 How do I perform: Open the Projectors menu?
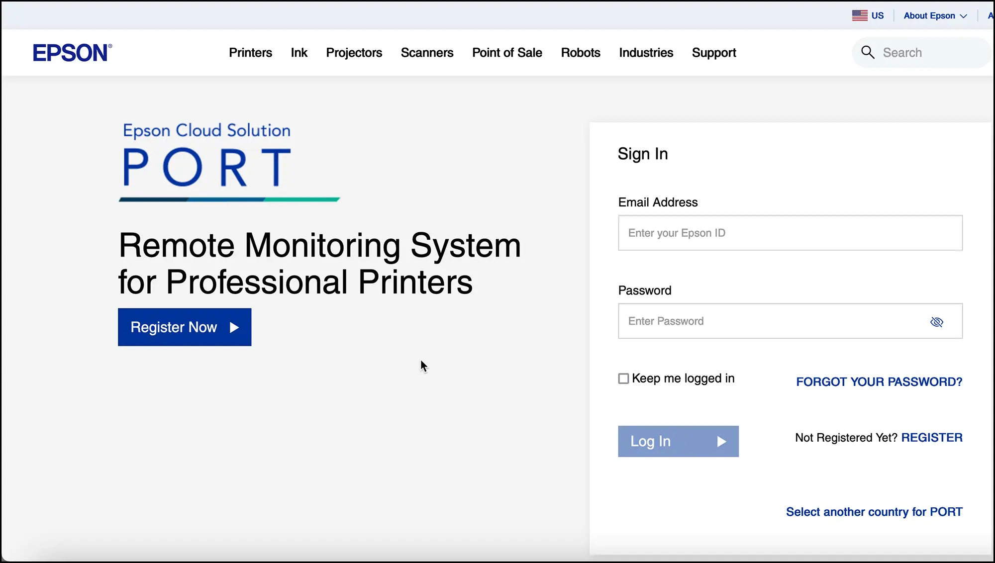[354, 53]
